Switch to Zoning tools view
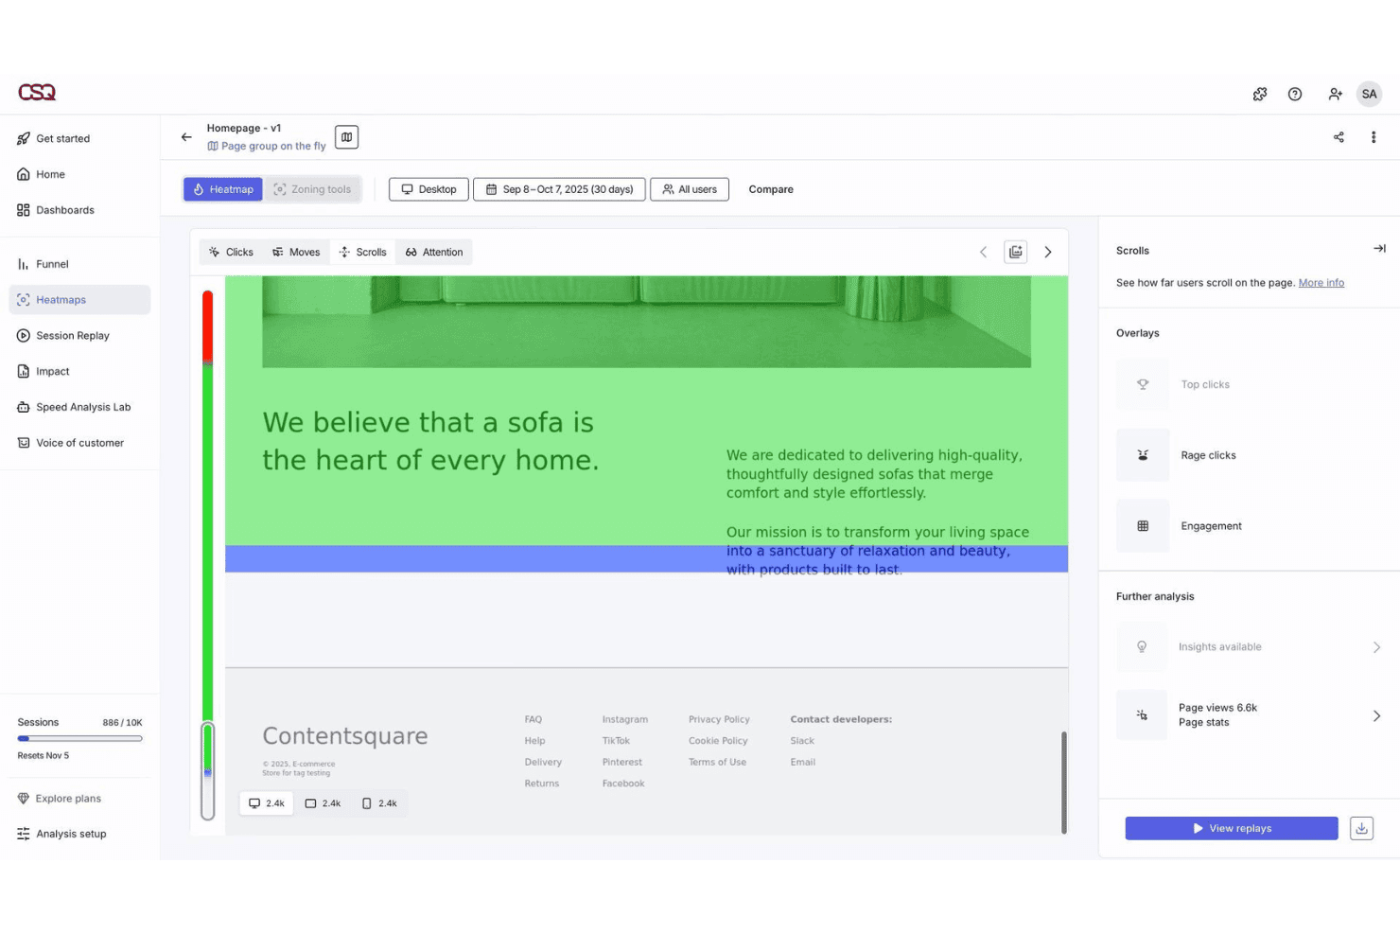 (312, 189)
